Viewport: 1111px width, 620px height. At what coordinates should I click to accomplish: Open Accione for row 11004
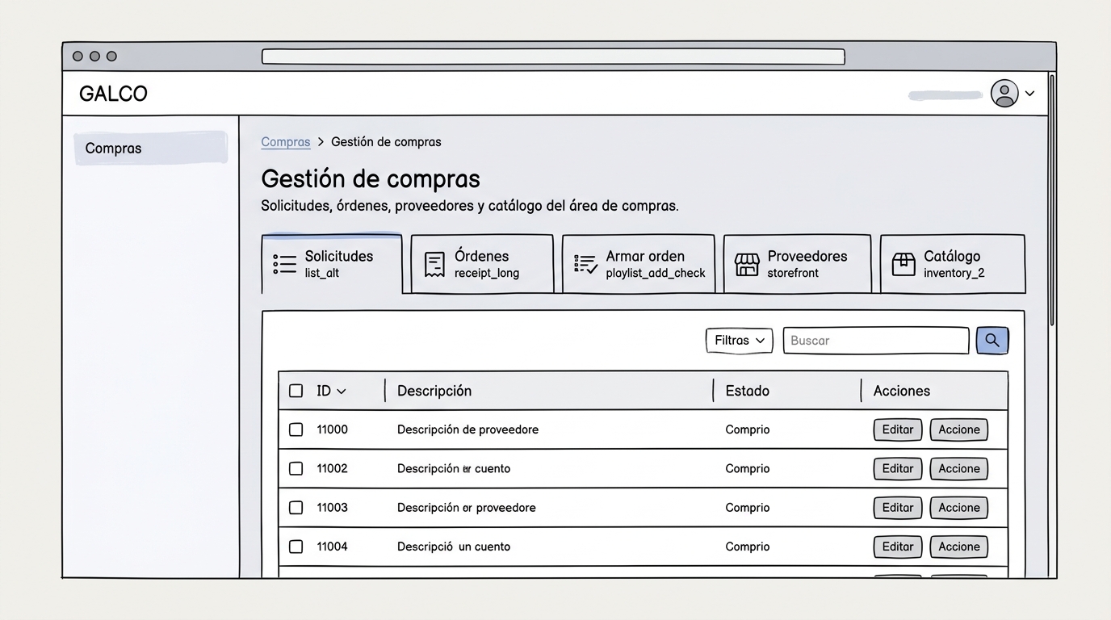[x=959, y=547]
